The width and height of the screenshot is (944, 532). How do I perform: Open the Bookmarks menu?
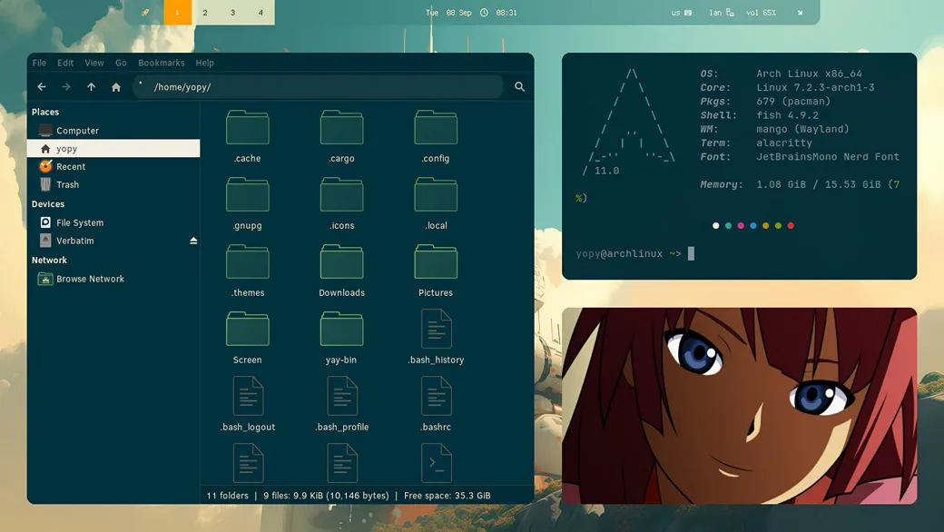pyautogui.click(x=162, y=63)
